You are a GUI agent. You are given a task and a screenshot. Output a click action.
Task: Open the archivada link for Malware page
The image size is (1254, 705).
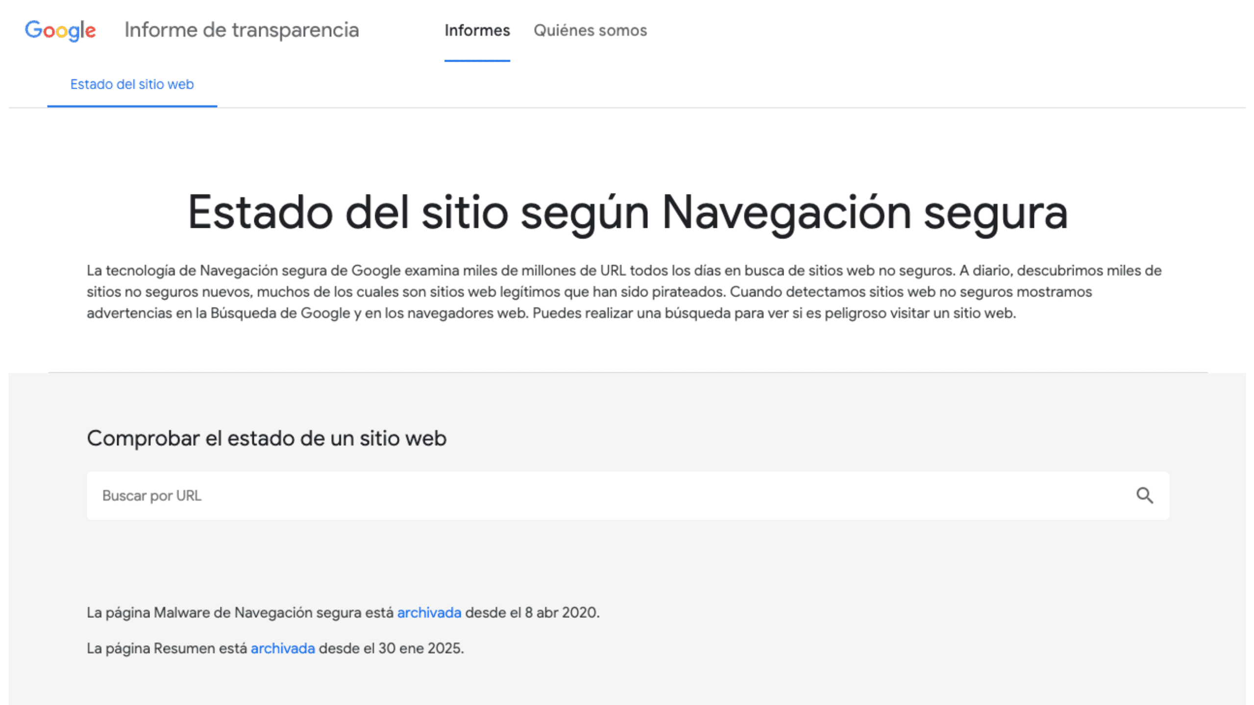coord(428,612)
